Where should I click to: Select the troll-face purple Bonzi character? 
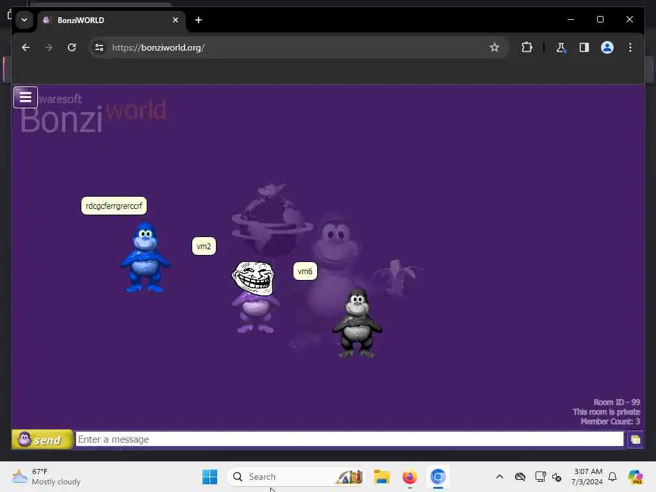click(x=254, y=297)
